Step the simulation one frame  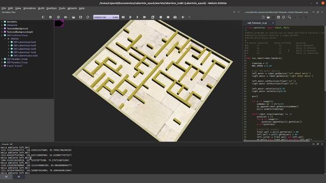(130, 17)
